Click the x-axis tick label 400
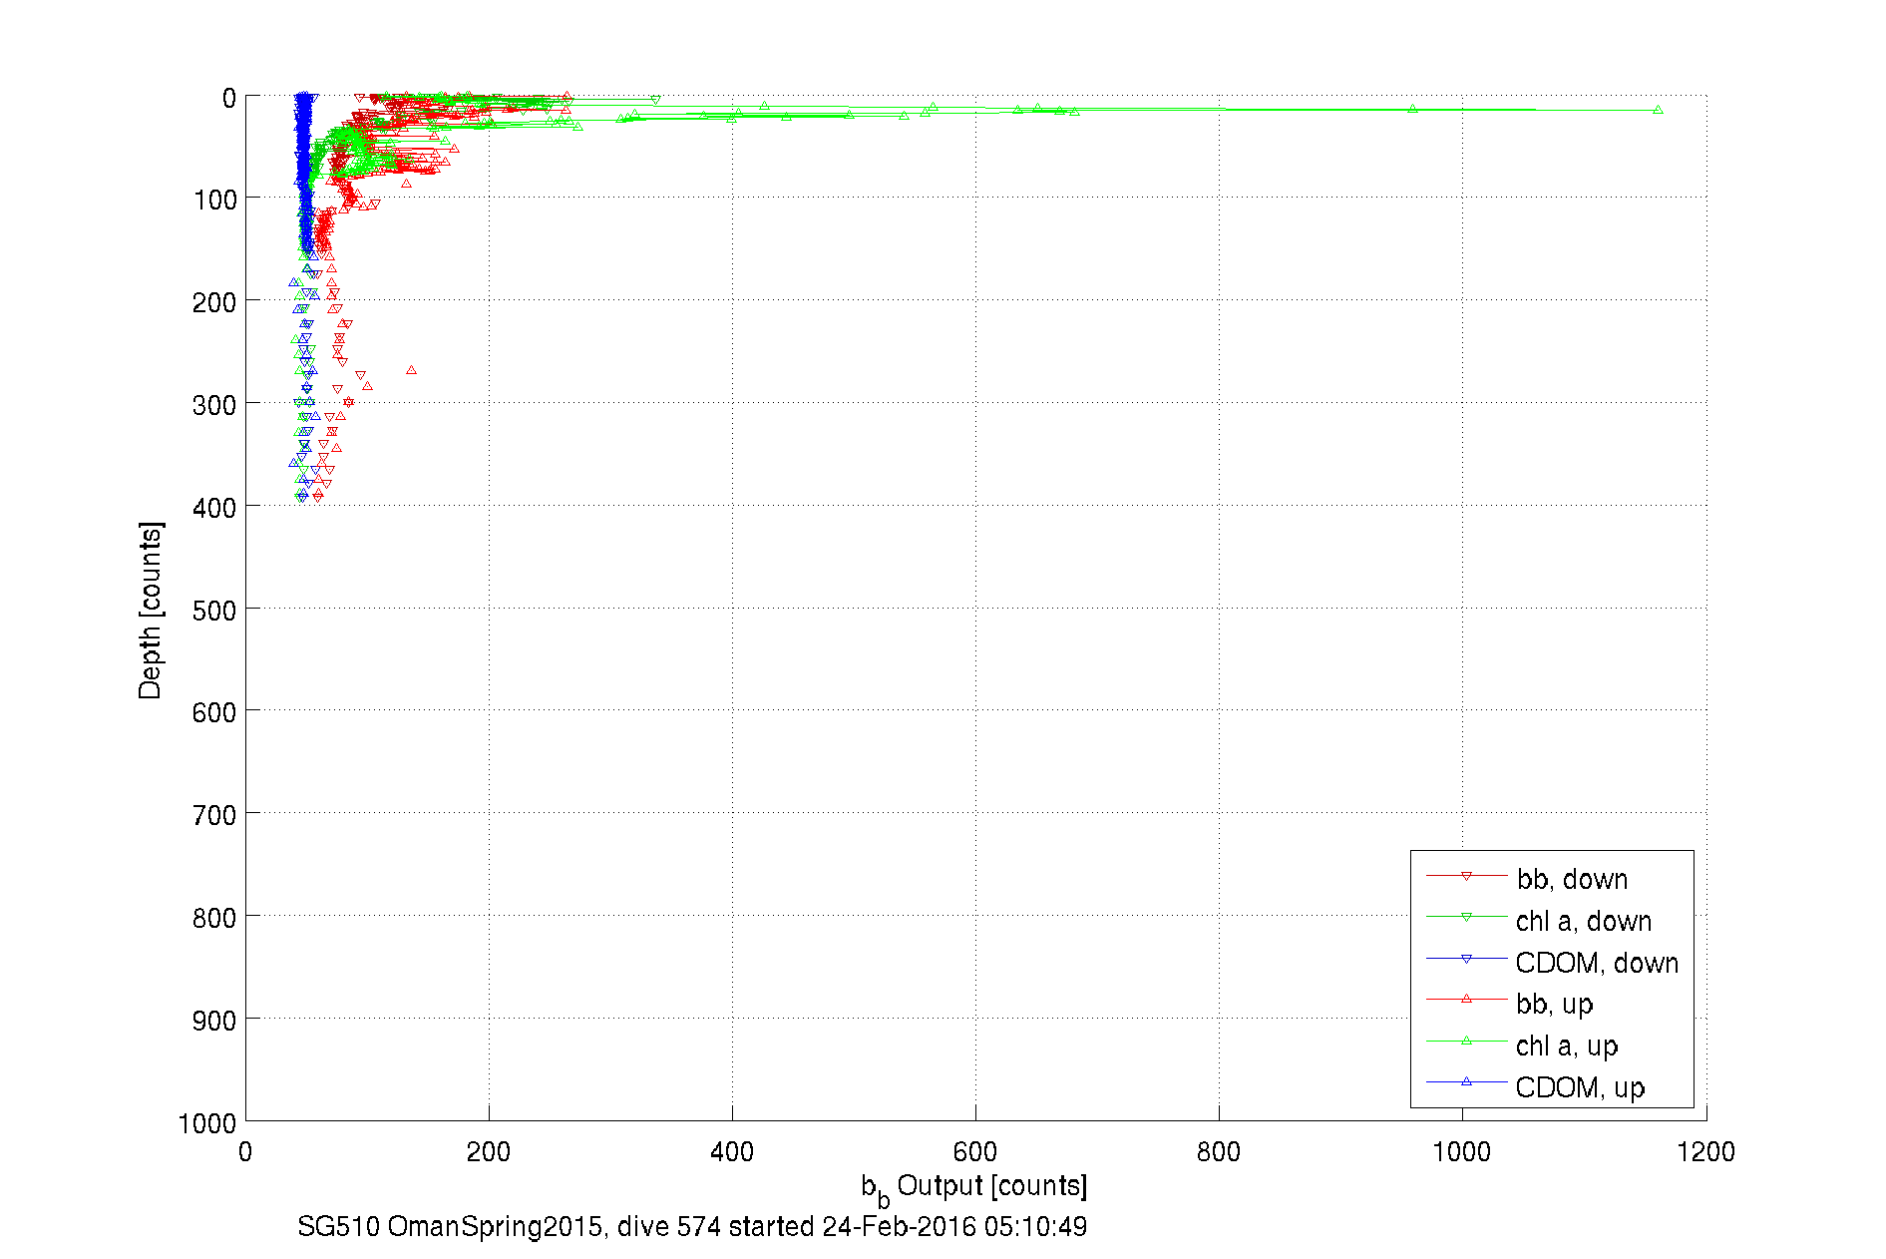 (731, 1152)
